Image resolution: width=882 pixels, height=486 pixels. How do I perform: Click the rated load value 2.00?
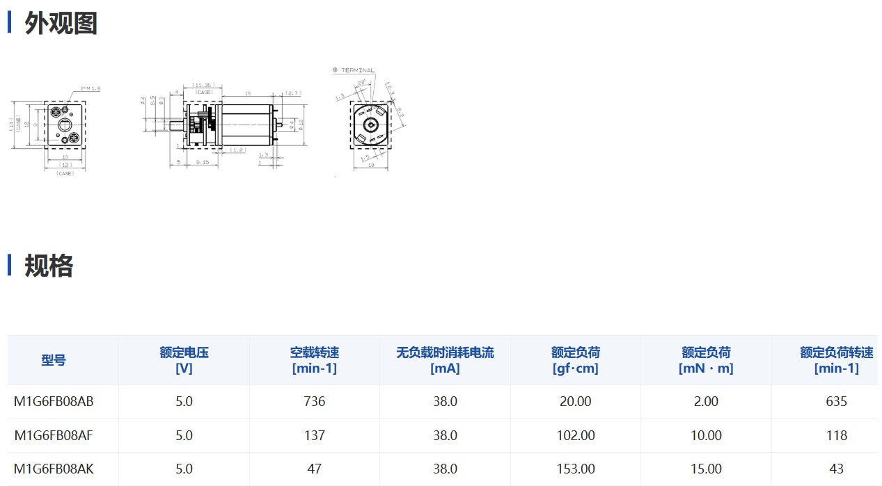pos(706,401)
